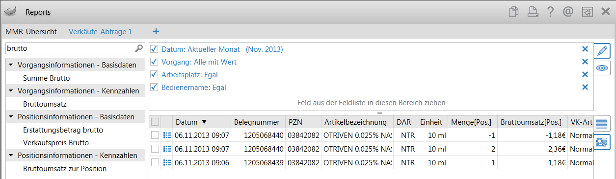
Task: Collapse Vorgangsinformationen - Basisdaten group
Action: pos(11,65)
